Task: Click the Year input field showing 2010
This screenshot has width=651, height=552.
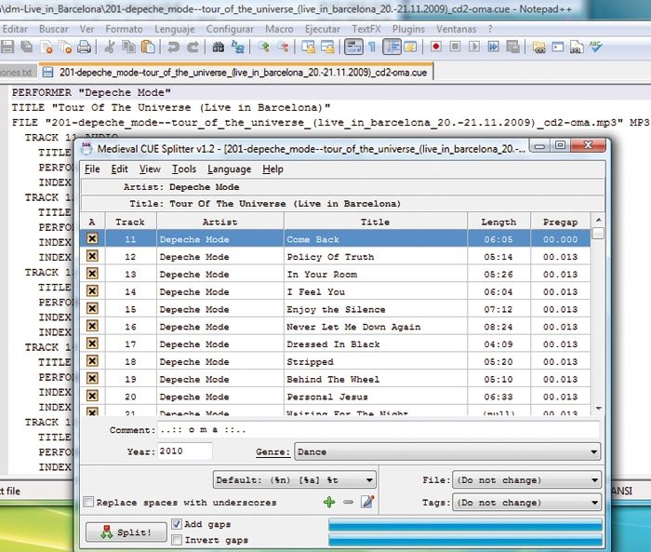Action: [185, 451]
